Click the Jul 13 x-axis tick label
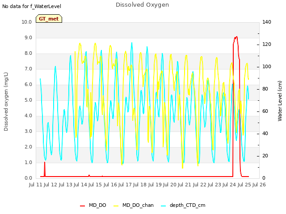The width and height of the screenshot is (286, 214). 65,185
